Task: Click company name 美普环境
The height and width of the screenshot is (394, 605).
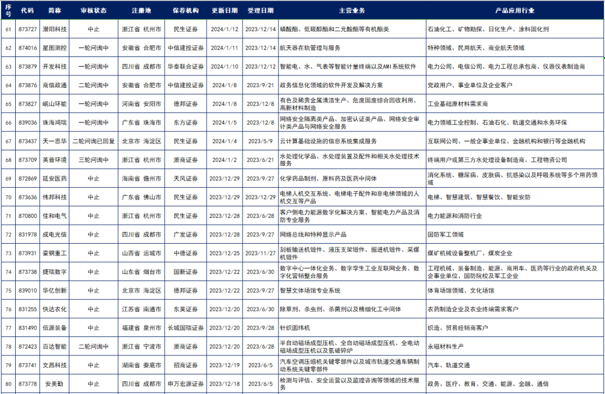Action: coord(55,160)
